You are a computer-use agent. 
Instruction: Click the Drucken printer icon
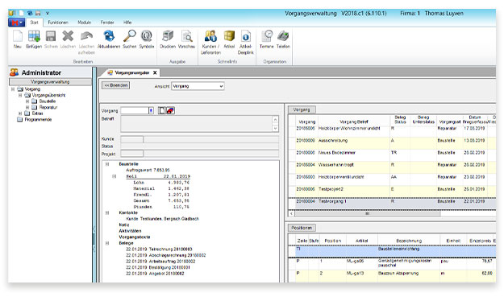click(x=168, y=36)
